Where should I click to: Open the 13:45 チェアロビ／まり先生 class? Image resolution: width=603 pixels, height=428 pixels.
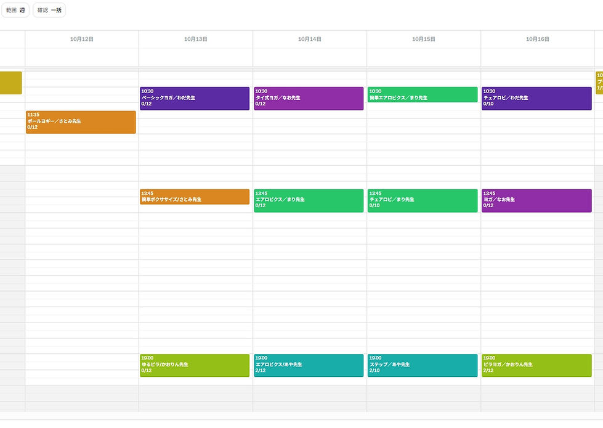pyautogui.click(x=423, y=200)
